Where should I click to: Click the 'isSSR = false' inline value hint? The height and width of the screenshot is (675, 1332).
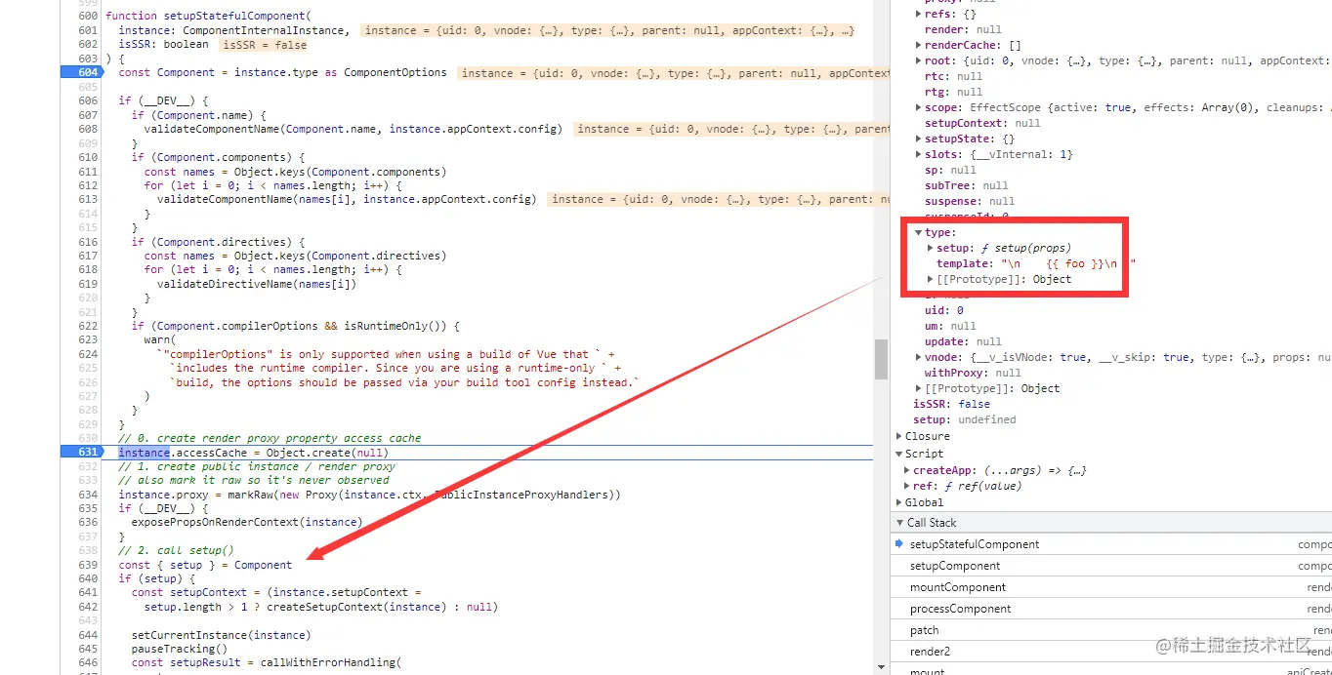pos(264,45)
